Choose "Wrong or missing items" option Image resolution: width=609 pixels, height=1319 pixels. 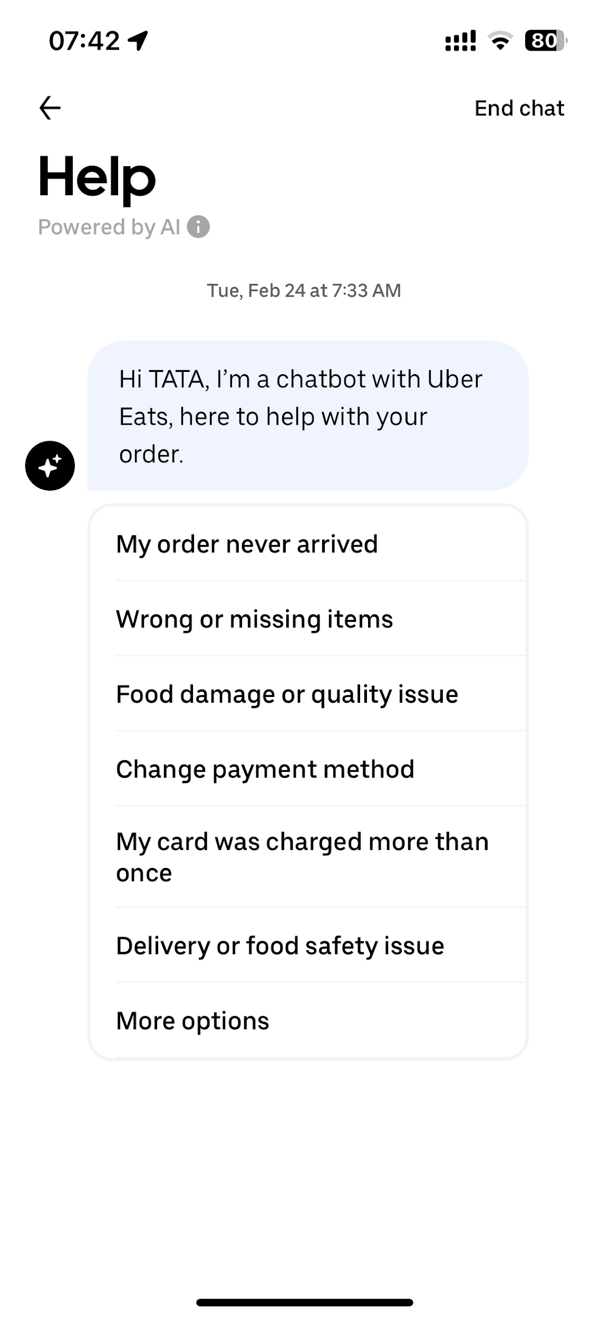coord(254,619)
